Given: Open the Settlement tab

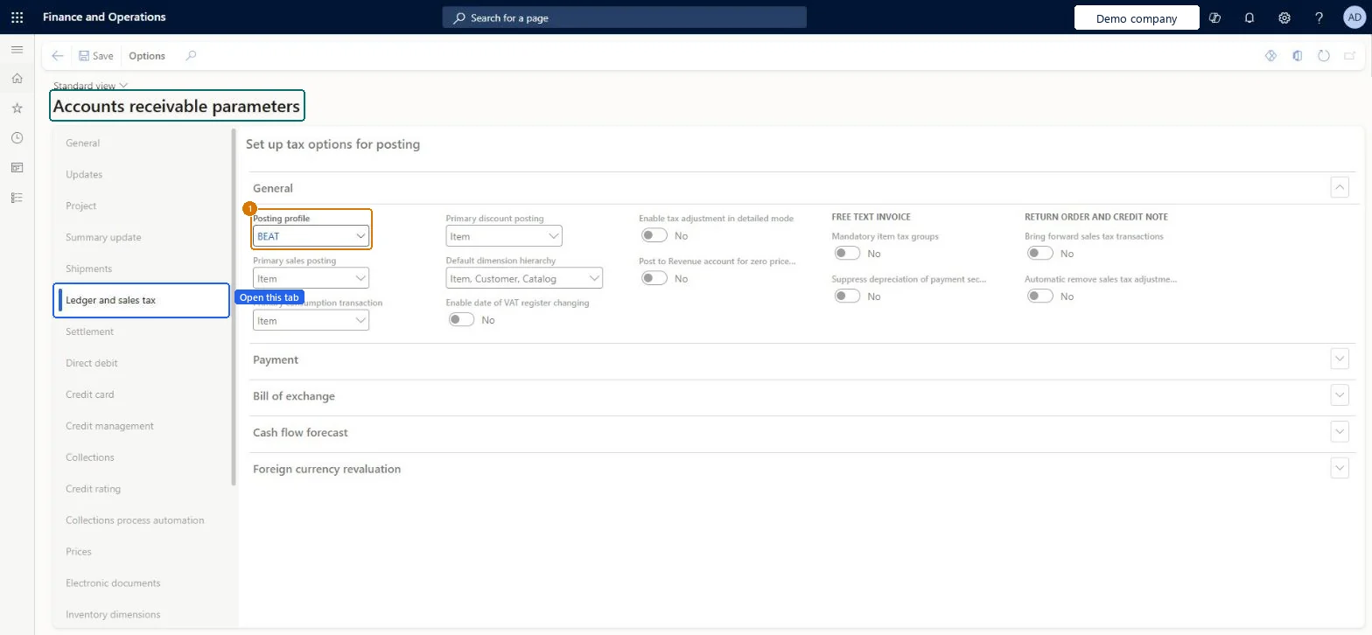Looking at the screenshot, I should [90, 331].
